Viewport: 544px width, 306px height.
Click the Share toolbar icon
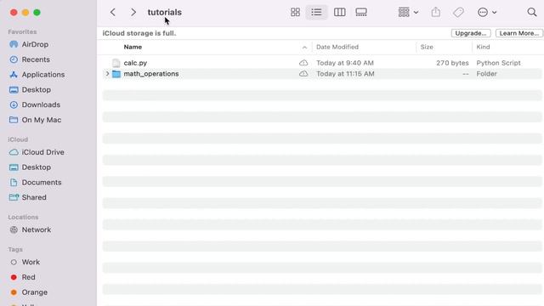pos(436,12)
